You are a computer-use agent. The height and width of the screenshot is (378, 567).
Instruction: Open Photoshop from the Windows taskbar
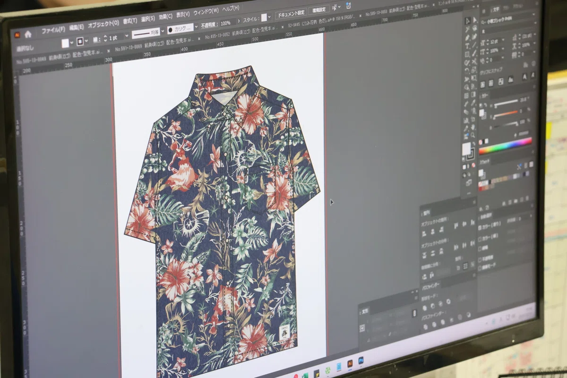click(x=361, y=361)
